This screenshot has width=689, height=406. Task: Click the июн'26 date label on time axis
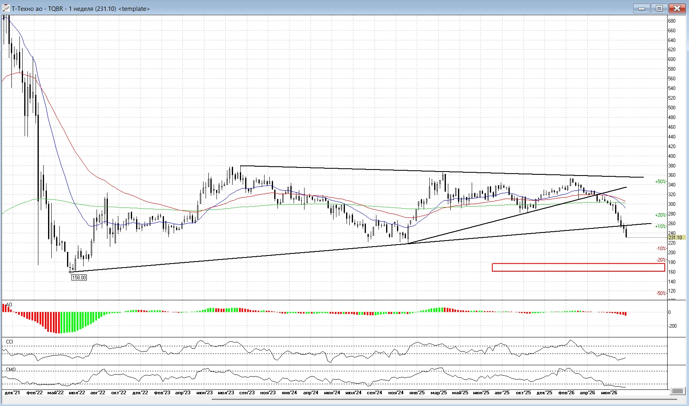tap(609, 393)
